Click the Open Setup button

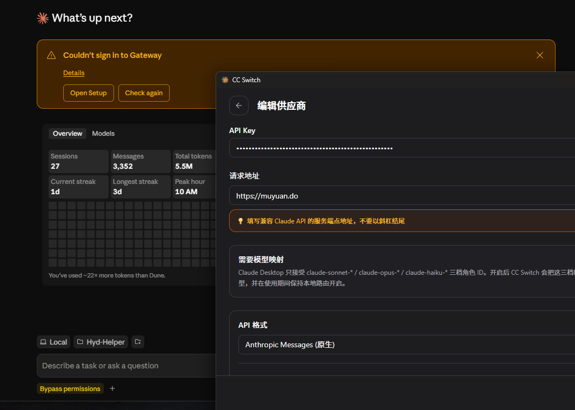coord(89,93)
